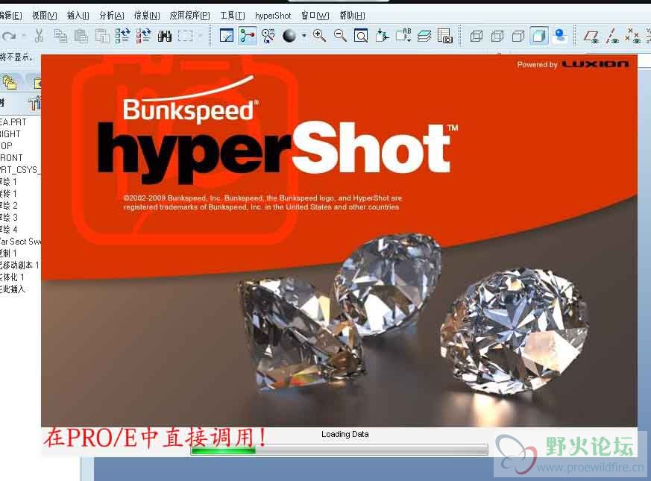This screenshot has width=651, height=481.
Task: Select the 实体化 1 solidify feature
Action: coord(12,277)
